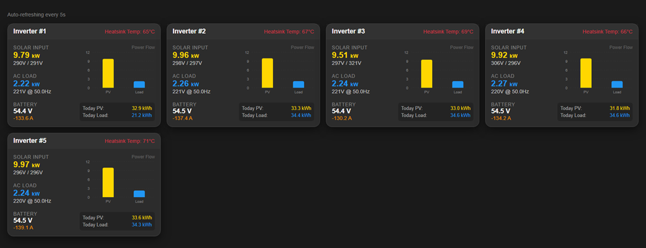Click battery current -133.6 A
This screenshot has height=248, width=646.
click(23, 118)
